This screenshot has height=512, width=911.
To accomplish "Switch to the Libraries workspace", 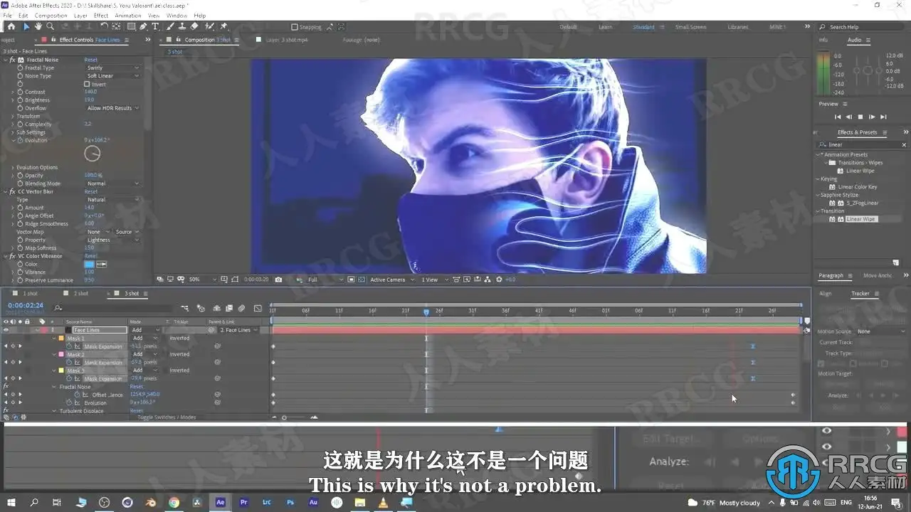I will (x=738, y=27).
